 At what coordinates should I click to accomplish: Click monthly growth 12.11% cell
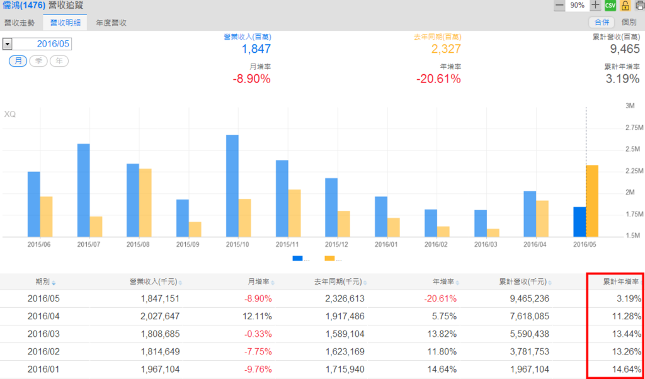[258, 317]
